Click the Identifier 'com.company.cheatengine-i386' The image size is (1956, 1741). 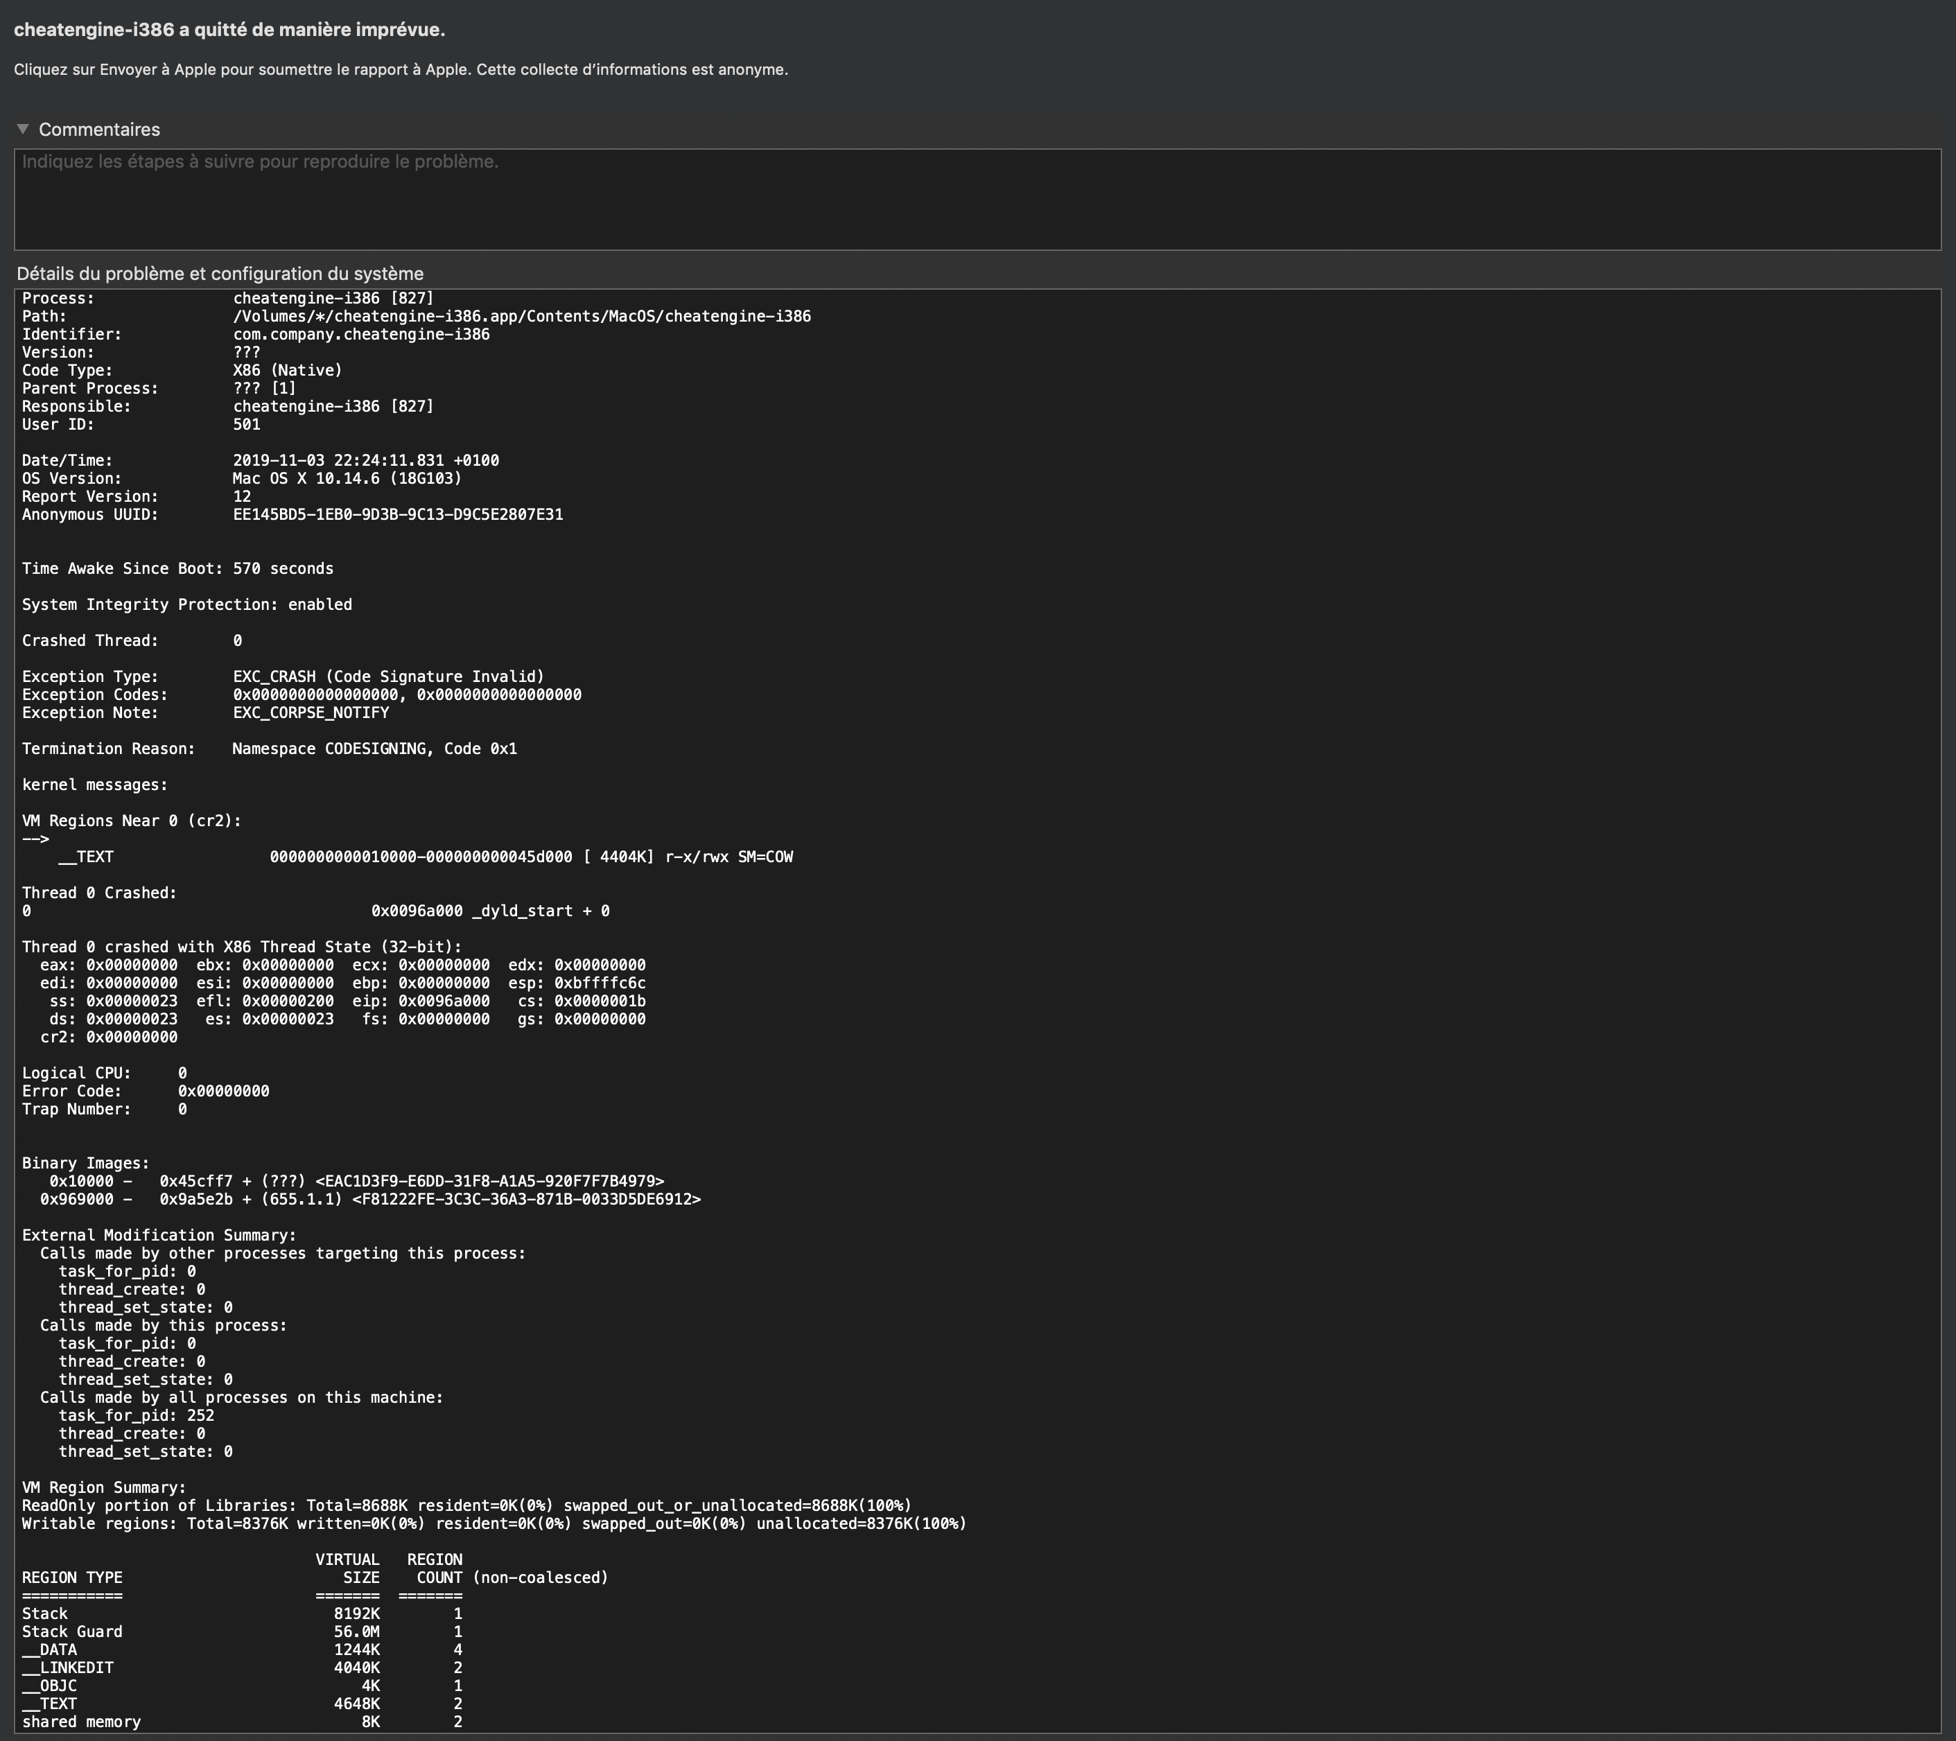[360, 334]
